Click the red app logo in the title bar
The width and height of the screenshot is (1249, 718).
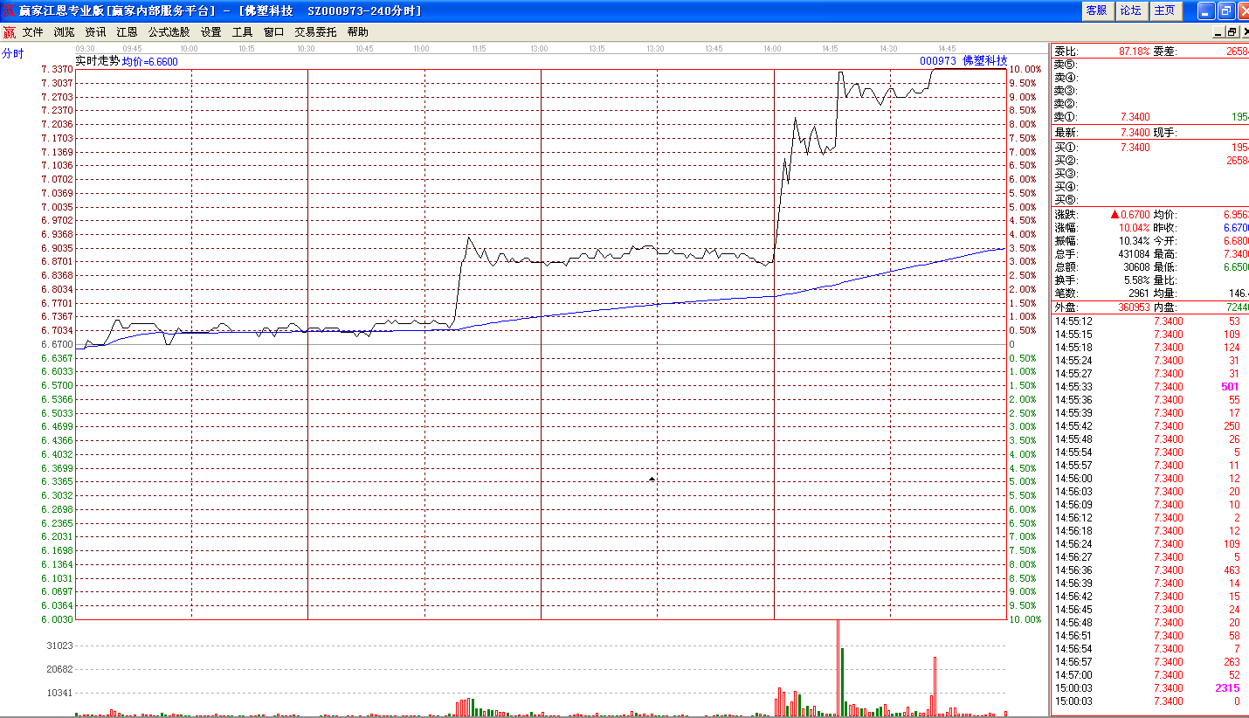(x=9, y=10)
